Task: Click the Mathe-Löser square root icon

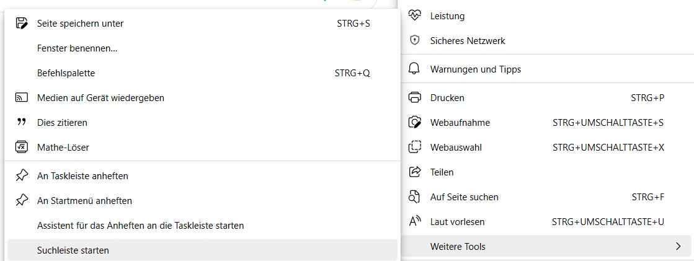Action: (22, 148)
